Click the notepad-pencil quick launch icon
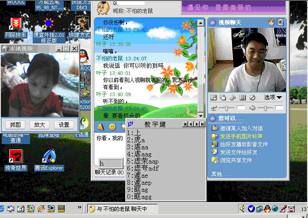This screenshot has width=308, height=218. [x=21, y=209]
